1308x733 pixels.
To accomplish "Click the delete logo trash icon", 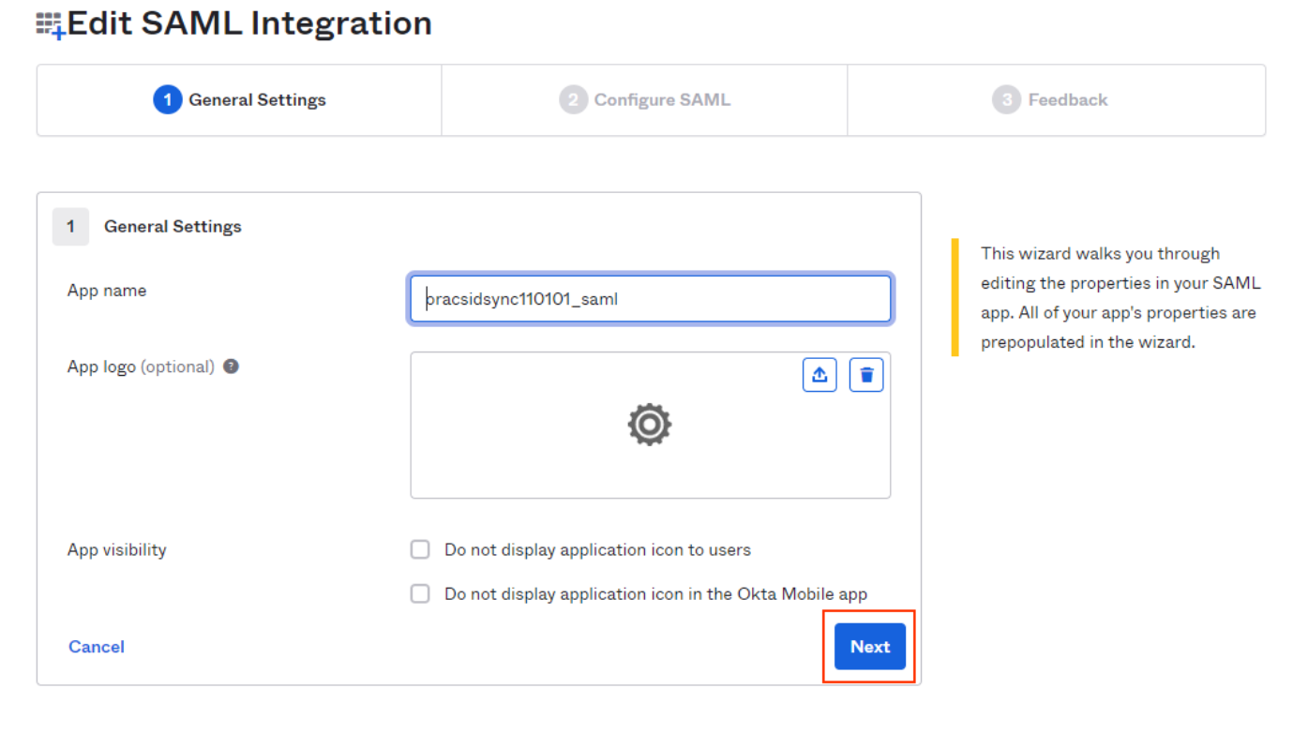I will tap(866, 375).
